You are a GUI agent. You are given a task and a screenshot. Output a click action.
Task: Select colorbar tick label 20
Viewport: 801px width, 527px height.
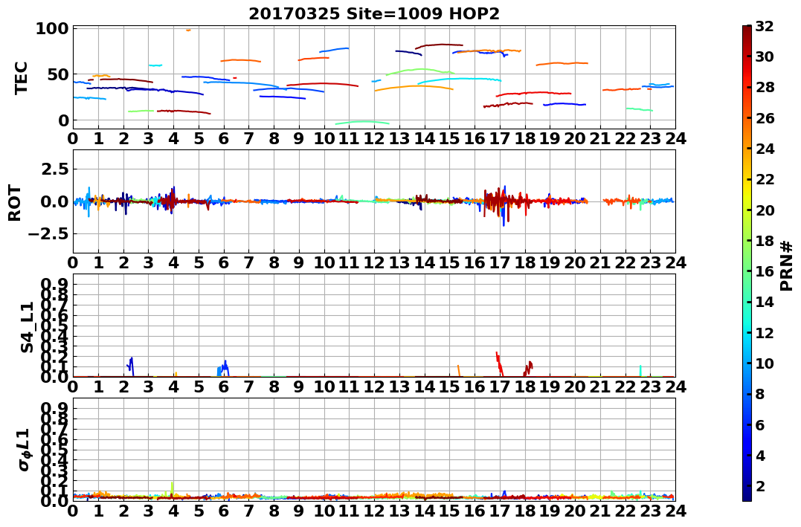coord(765,210)
